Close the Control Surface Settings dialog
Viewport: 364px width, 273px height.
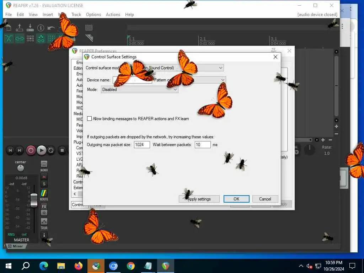(x=275, y=57)
